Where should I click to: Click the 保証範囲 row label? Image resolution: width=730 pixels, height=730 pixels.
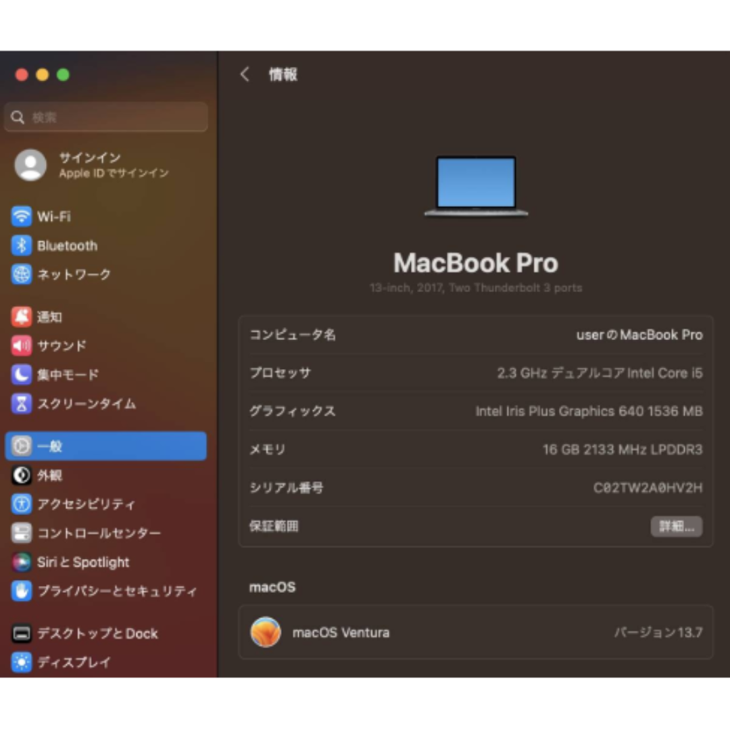pyautogui.click(x=274, y=526)
